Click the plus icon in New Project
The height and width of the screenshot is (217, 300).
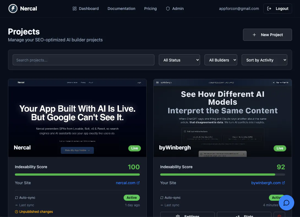[254, 35]
